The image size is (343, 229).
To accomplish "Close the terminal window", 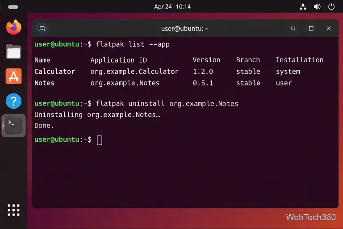I will tap(329, 29).
